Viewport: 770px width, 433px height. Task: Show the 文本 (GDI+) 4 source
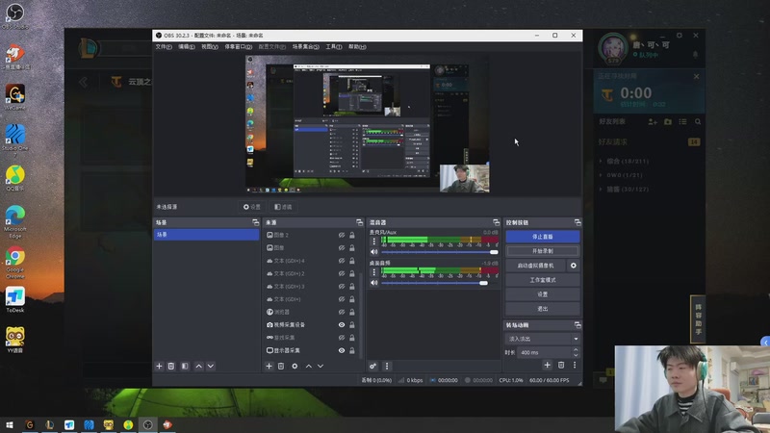pos(342,261)
